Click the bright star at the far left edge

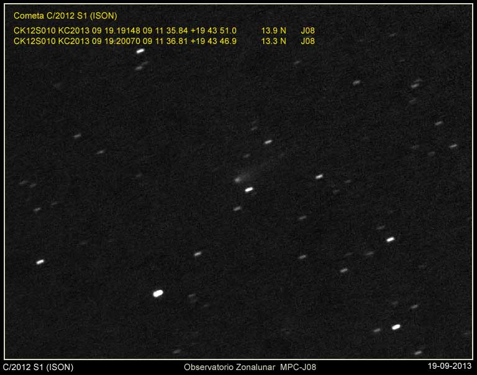coord(40,262)
